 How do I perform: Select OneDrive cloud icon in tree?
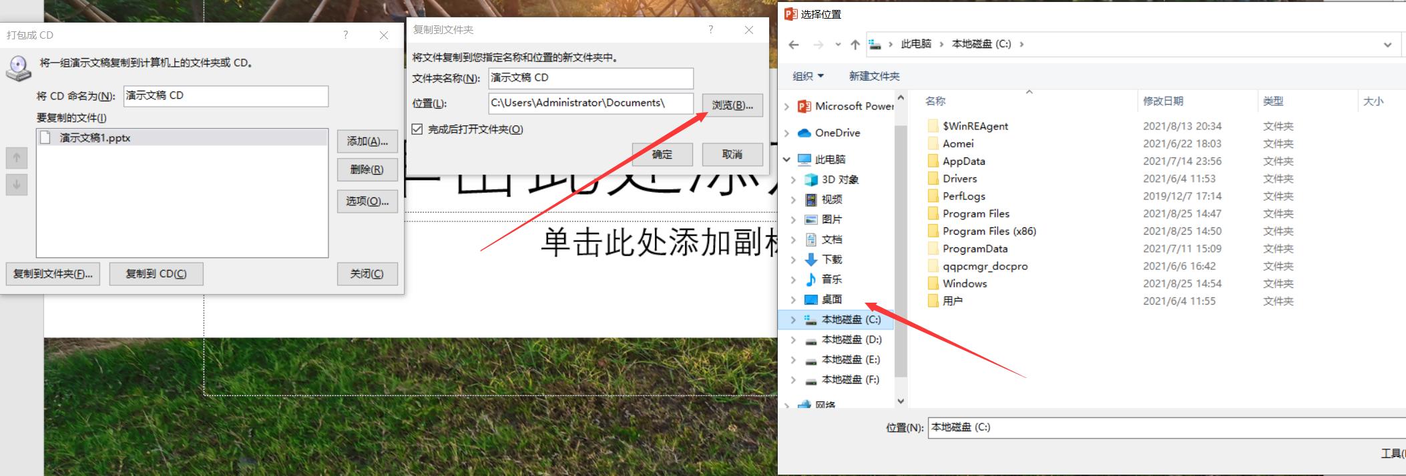click(x=804, y=133)
